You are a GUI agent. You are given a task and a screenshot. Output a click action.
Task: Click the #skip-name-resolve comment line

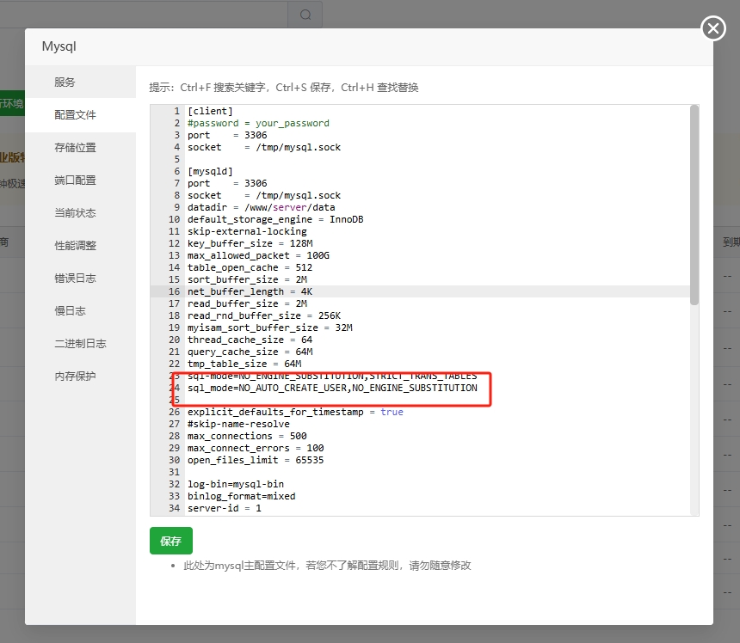coord(238,424)
